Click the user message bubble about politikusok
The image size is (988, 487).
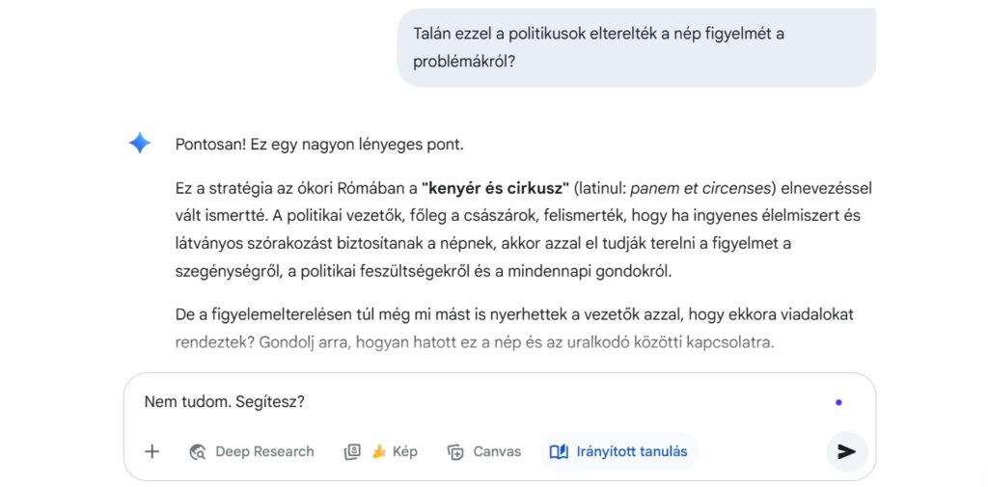tap(636, 47)
